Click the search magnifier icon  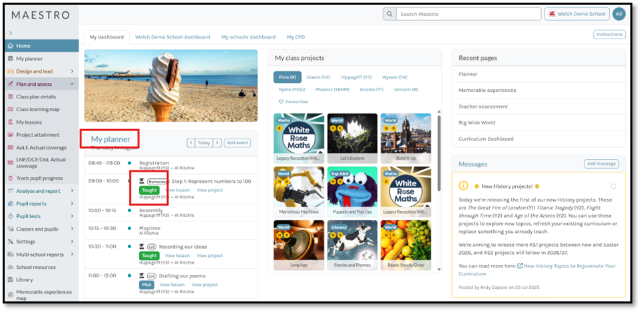point(389,14)
